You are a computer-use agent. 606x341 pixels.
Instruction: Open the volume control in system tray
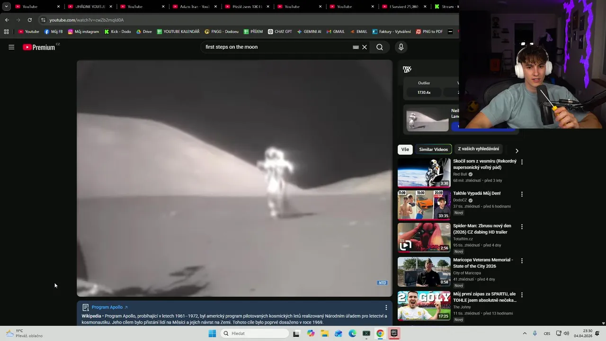click(566, 333)
